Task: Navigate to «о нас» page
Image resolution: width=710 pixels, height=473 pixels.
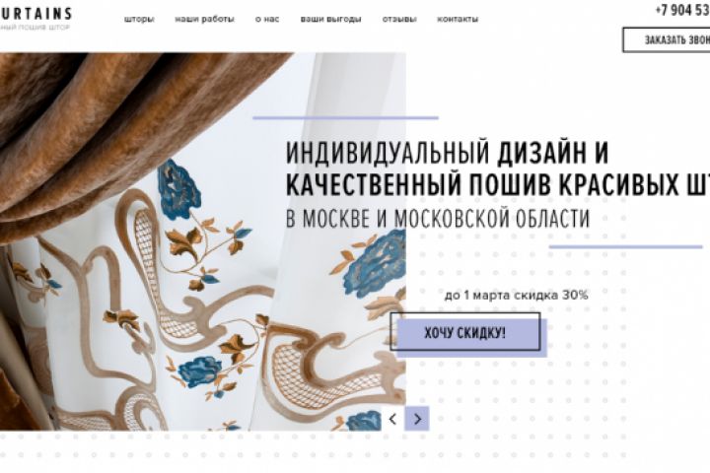Action: coord(267,20)
